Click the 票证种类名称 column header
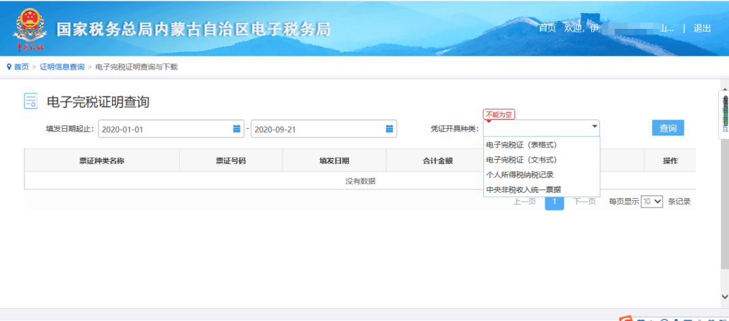729x321 pixels. [102, 160]
